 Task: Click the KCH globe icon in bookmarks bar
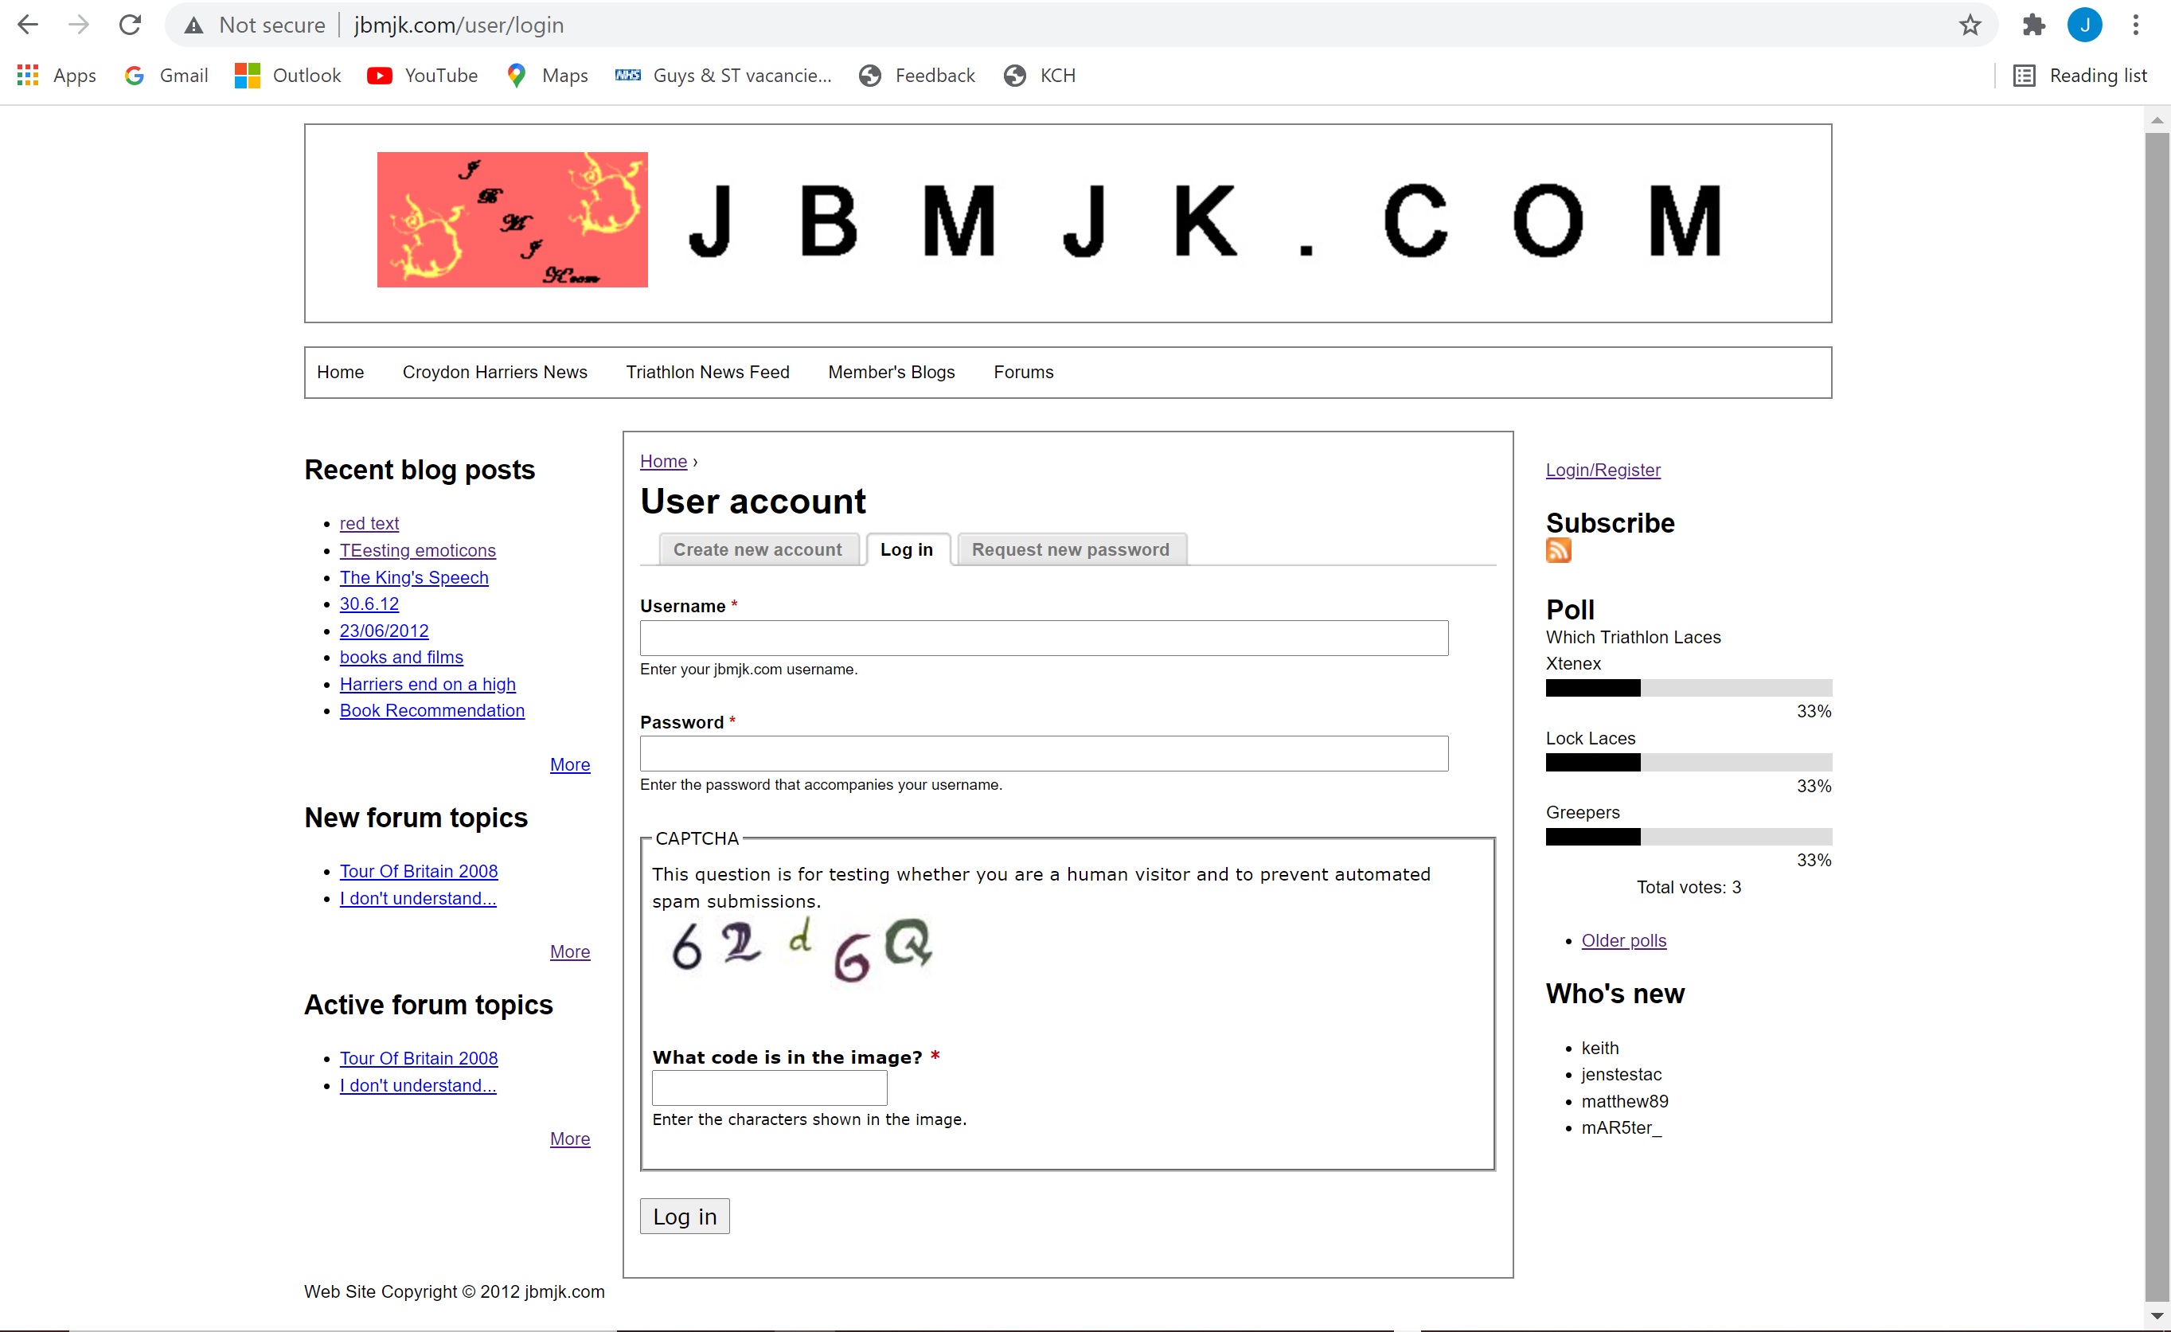[1016, 74]
